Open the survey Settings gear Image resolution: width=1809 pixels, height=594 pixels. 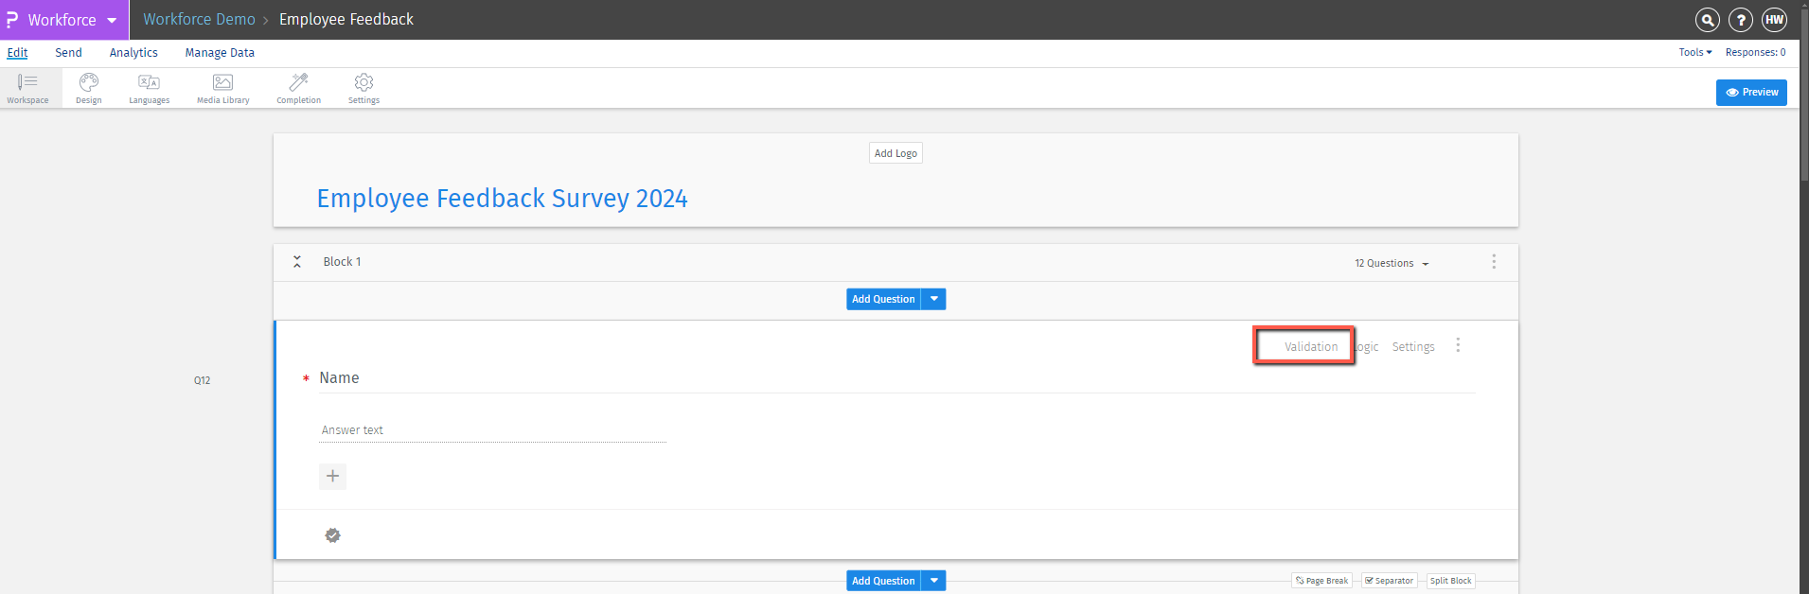tap(364, 88)
